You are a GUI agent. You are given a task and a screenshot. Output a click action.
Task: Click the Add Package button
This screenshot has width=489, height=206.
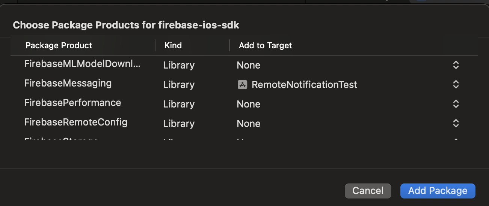coord(438,191)
